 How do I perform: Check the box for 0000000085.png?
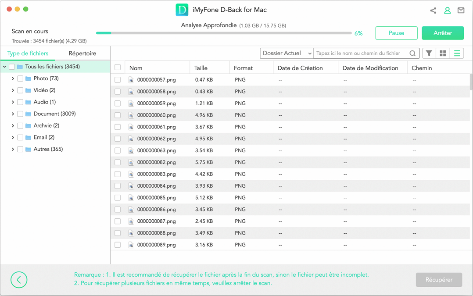pyautogui.click(x=118, y=198)
